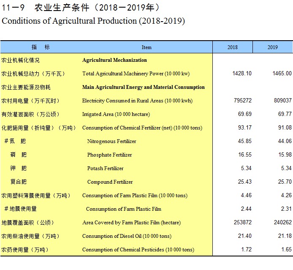Select the value 2.44
The height and width of the screenshot is (270, 293).
[x=246, y=209]
